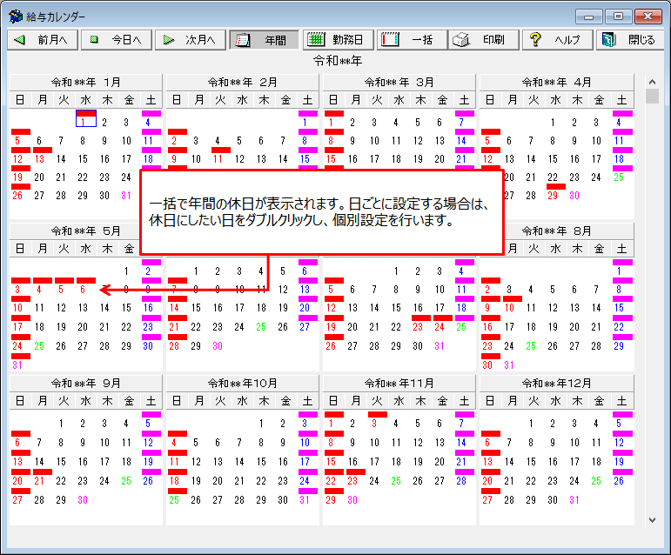This screenshot has width=671, height=555.
Task: Select day 25 in the 4月 calendar
Action: pos(619,177)
